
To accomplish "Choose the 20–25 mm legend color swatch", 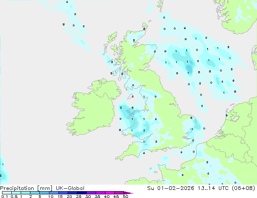I will point(72,193).
